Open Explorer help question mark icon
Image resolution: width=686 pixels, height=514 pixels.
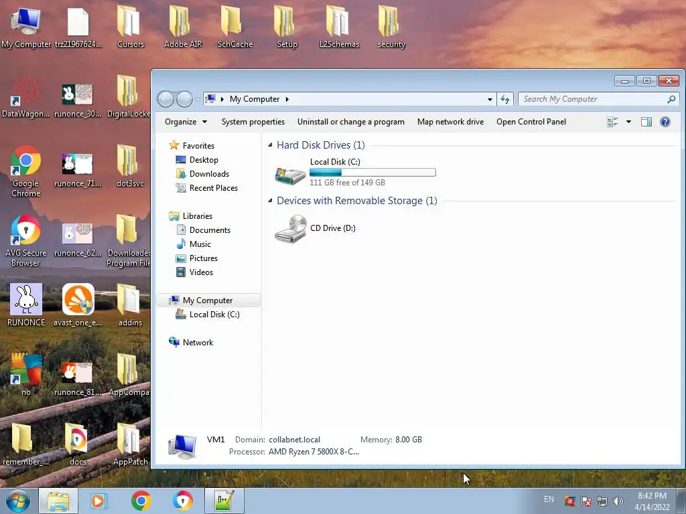tap(665, 122)
